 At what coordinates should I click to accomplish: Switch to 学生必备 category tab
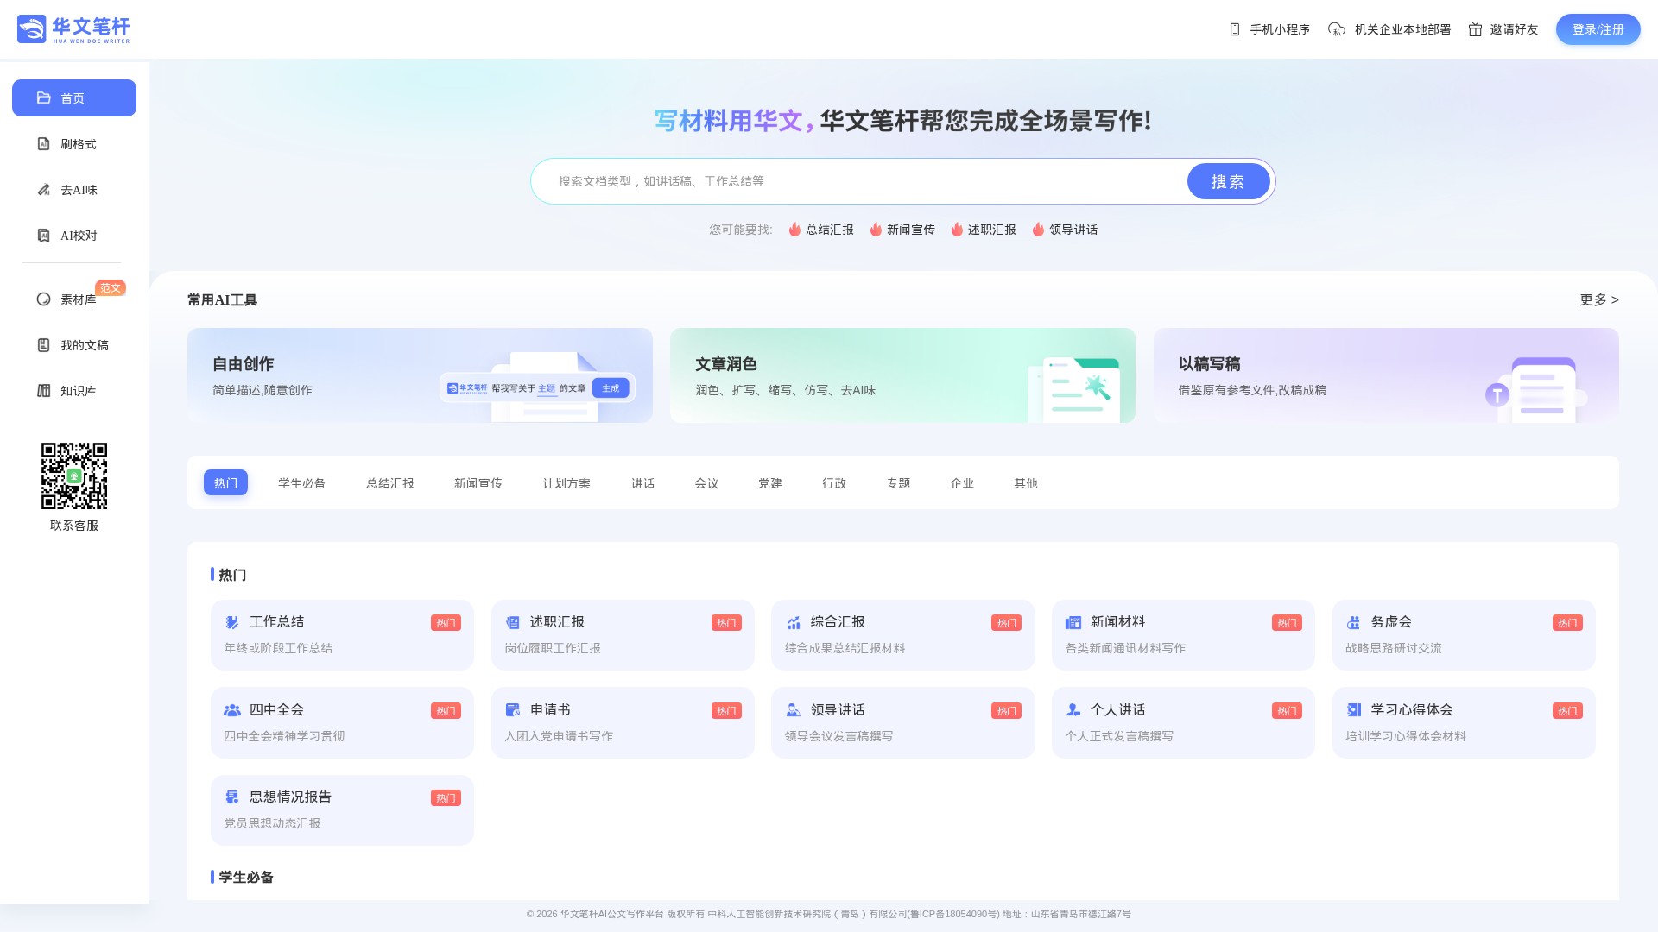tap(301, 483)
